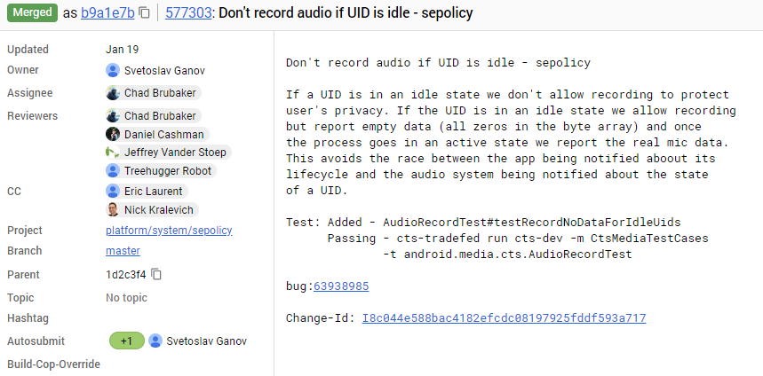This screenshot has height=376, width=763.
Task: Click the 'No topic' field value
Action: 126,298
